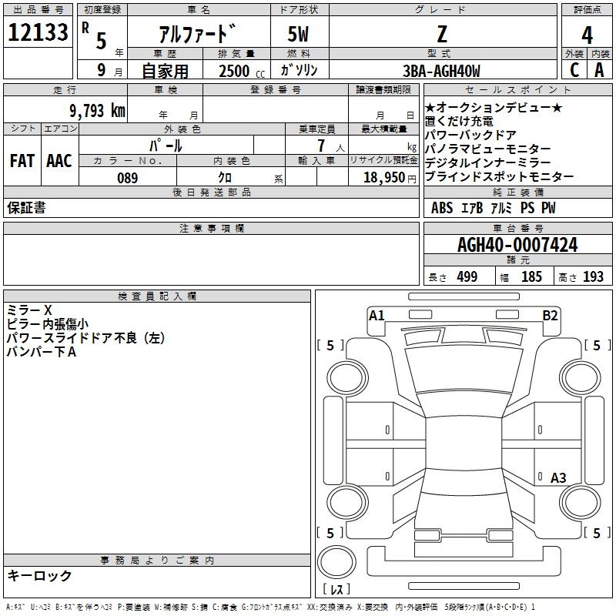This screenshot has height=616, width=616.
Task: Select the exterior color パール
Action: (x=166, y=146)
